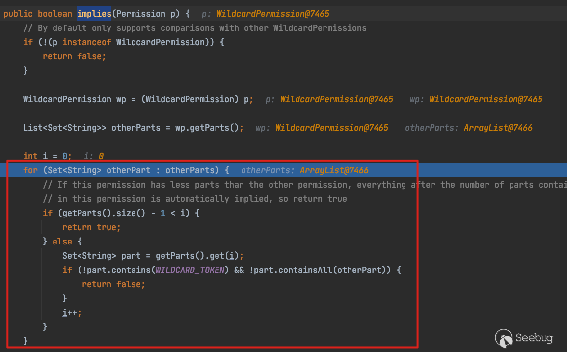Click the highlighted for loop execution line
The width and height of the screenshot is (567, 352).
(284, 170)
